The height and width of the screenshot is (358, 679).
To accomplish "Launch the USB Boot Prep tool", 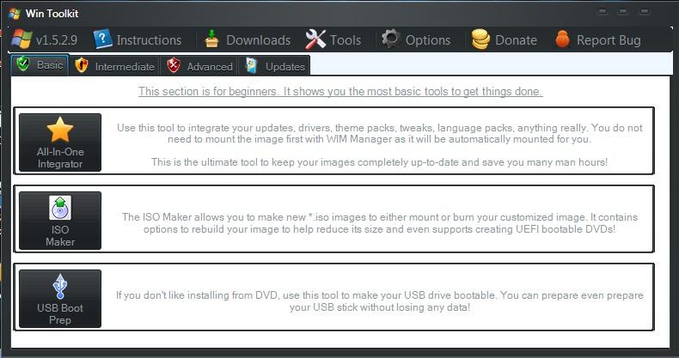I will pos(60,299).
